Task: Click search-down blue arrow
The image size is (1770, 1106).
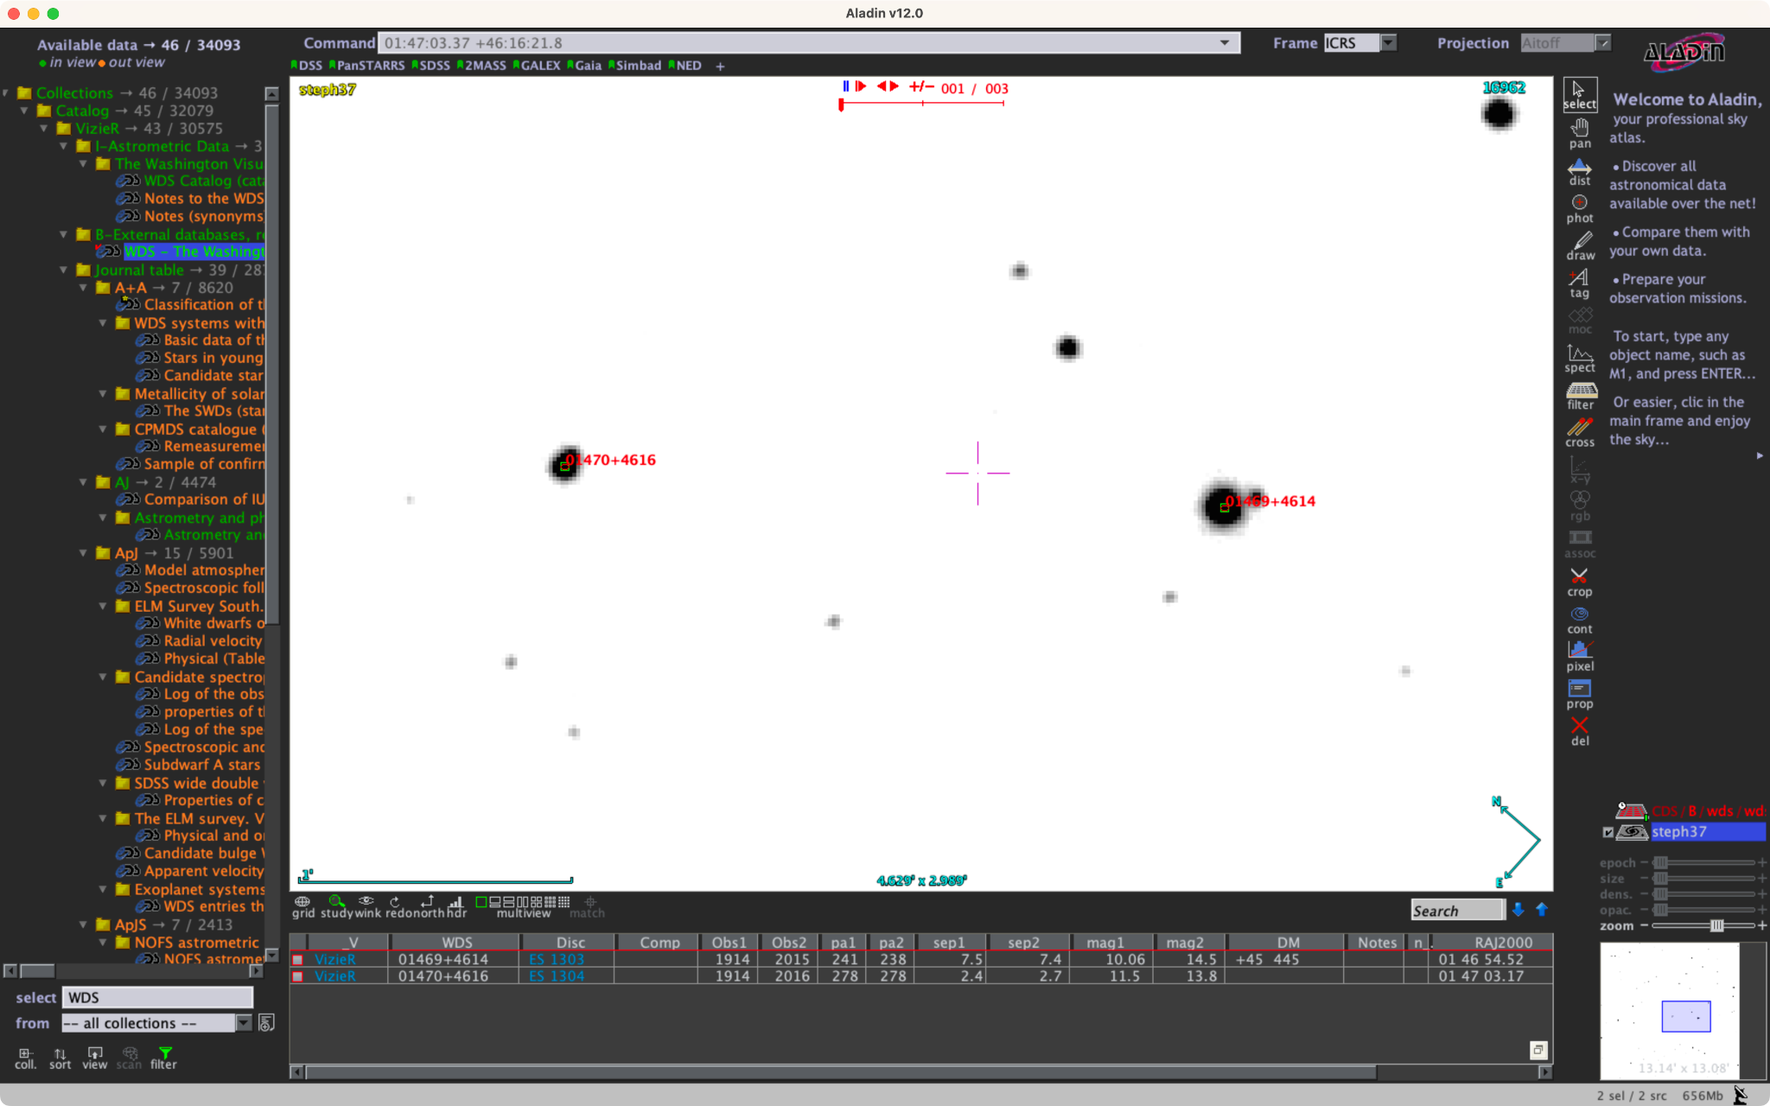Action: click(x=1518, y=910)
